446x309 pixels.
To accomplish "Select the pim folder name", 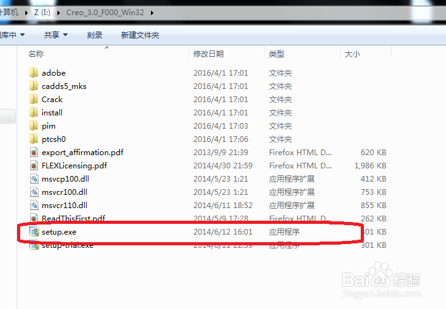I will tap(49, 126).
